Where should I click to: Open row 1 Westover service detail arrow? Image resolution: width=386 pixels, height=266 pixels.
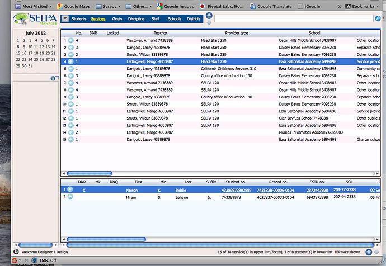click(70, 41)
